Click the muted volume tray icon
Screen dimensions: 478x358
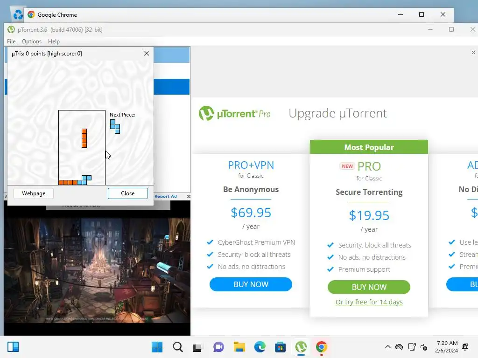[424, 347]
